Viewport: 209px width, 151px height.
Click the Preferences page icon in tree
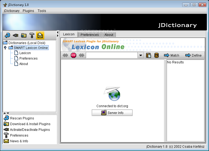coord(16,58)
